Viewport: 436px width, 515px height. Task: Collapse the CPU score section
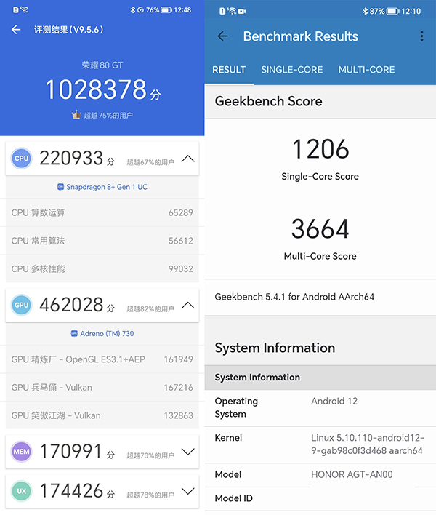187,159
